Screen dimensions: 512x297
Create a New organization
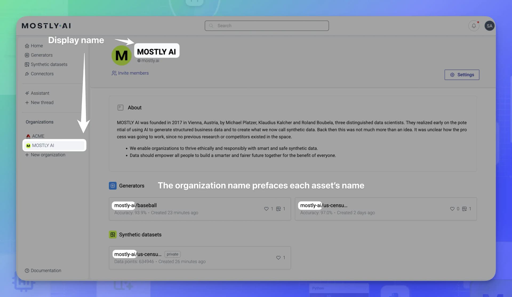coord(48,155)
